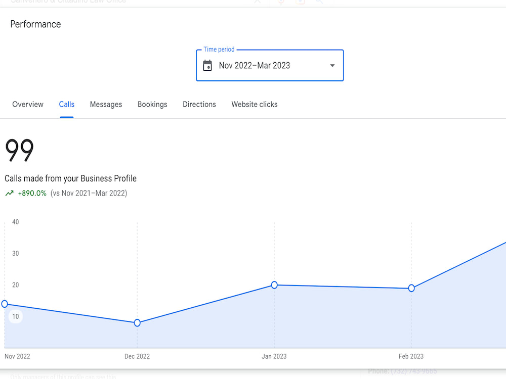Show the Website clicks tab
The width and height of the screenshot is (506, 379).
pos(255,105)
